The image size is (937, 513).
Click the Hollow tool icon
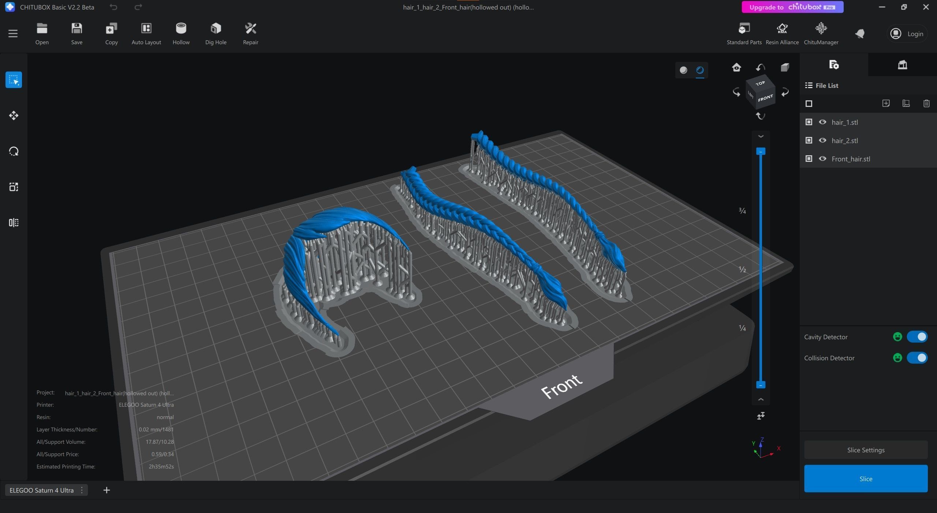pyautogui.click(x=181, y=29)
